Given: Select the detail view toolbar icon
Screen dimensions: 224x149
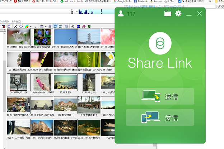Looking at the screenshot, I should 66,27.
